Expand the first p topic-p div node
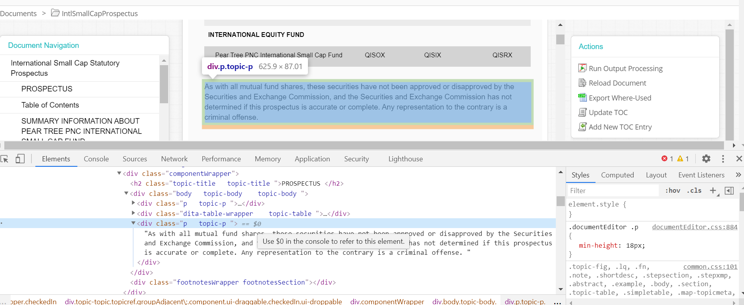 click(133, 203)
